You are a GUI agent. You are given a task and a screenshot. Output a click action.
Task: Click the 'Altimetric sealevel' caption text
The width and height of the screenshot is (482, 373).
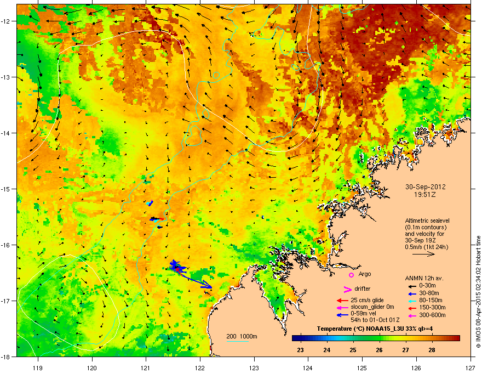[x=427, y=221]
